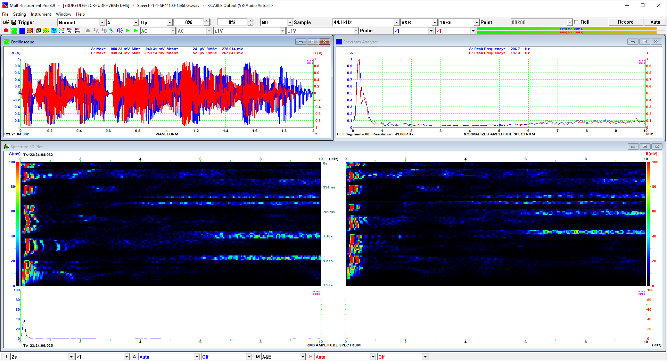Screen dimensions: 667x361
Task: Click the Multi-Instrument app icon in title bar
Action: click(x=5, y=5)
